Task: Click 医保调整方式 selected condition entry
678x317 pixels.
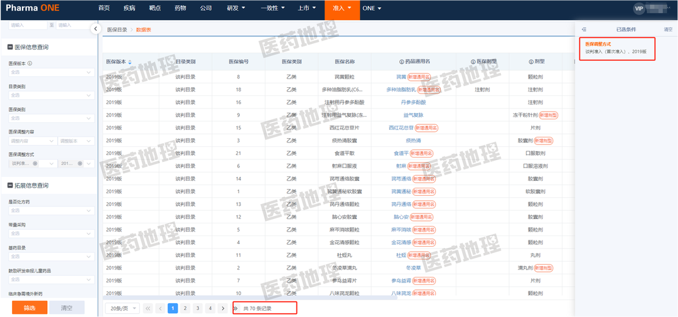Action: pyautogui.click(x=617, y=48)
